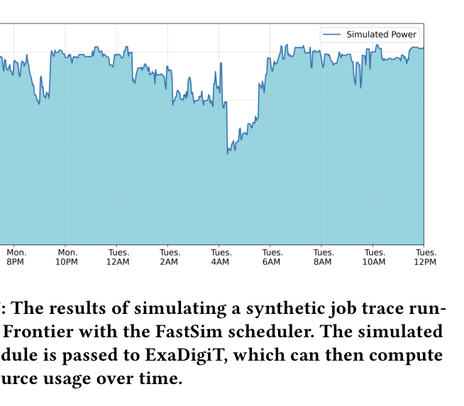Select the Tues. 10AM axis label
The image size is (464, 406).
pos(375,257)
